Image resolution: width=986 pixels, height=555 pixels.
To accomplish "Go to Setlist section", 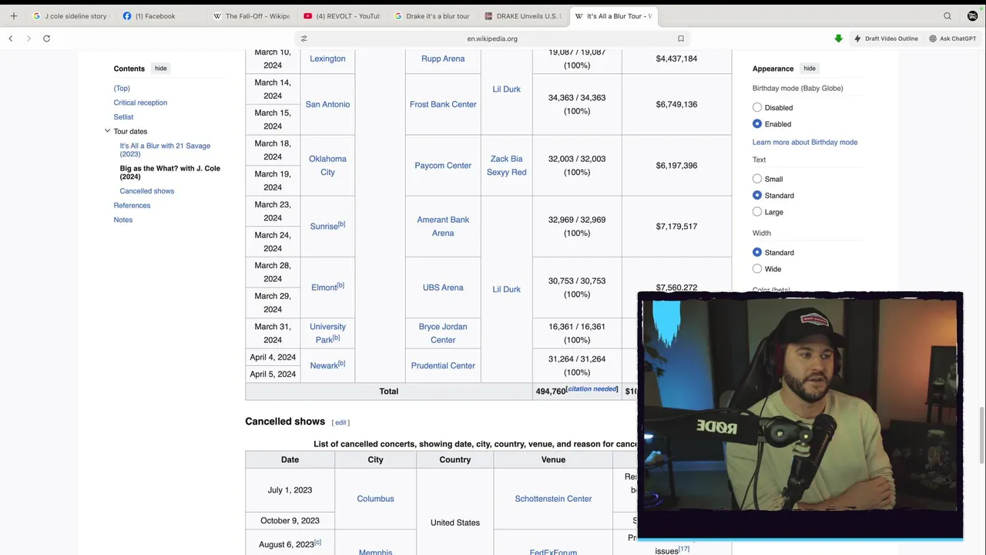I will pyautogui.click(x=123, y=117).
